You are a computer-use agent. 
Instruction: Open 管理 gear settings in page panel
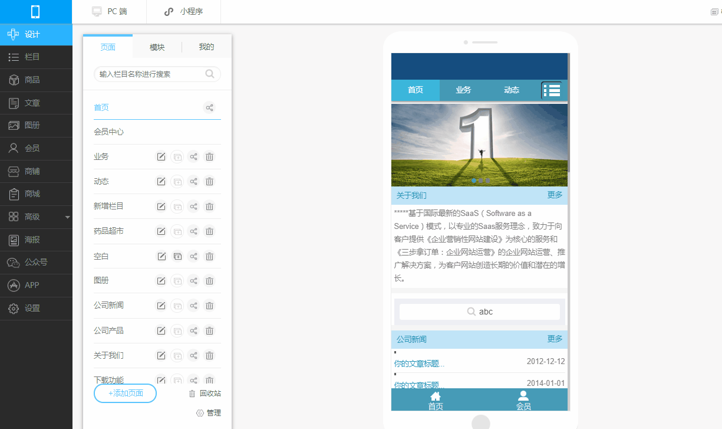click(x=209, y=413)
